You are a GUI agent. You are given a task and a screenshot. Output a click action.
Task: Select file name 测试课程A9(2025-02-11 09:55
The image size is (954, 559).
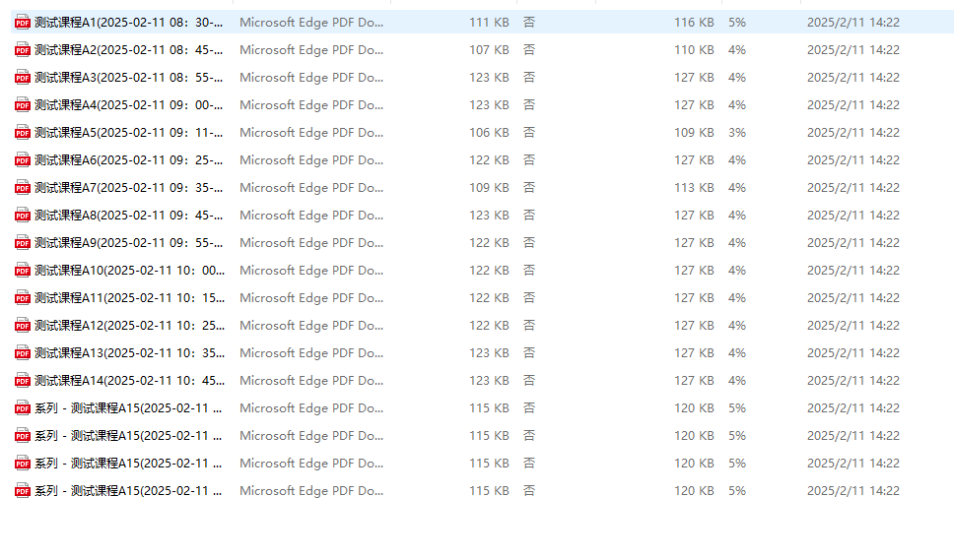(x=128, y=242)
